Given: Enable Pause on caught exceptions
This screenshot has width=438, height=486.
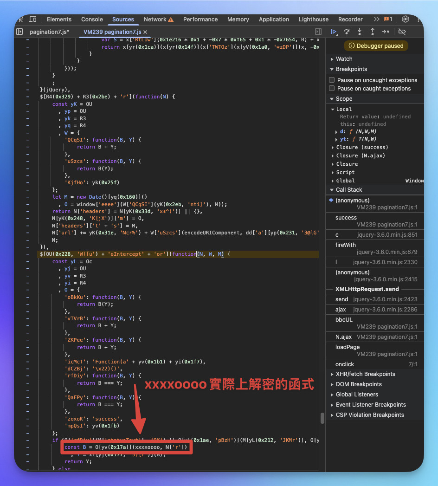Looking at the screenshot, I should click(332, 88).
